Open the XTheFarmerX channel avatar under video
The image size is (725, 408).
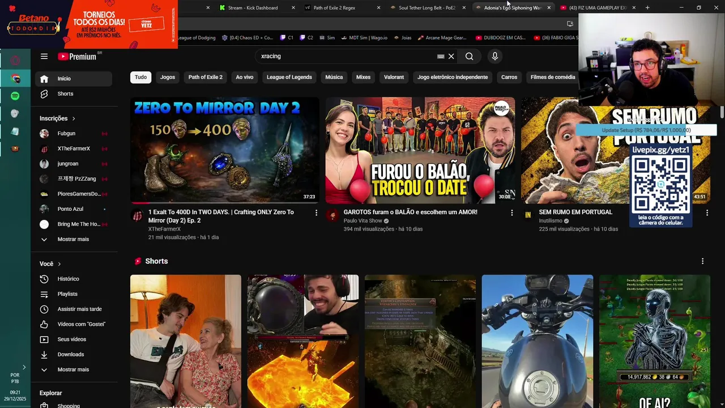137,216
